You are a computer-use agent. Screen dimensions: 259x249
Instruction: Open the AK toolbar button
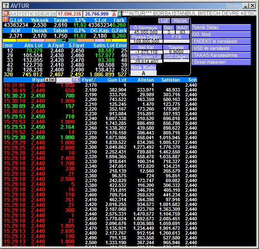(x=13, y=14)
